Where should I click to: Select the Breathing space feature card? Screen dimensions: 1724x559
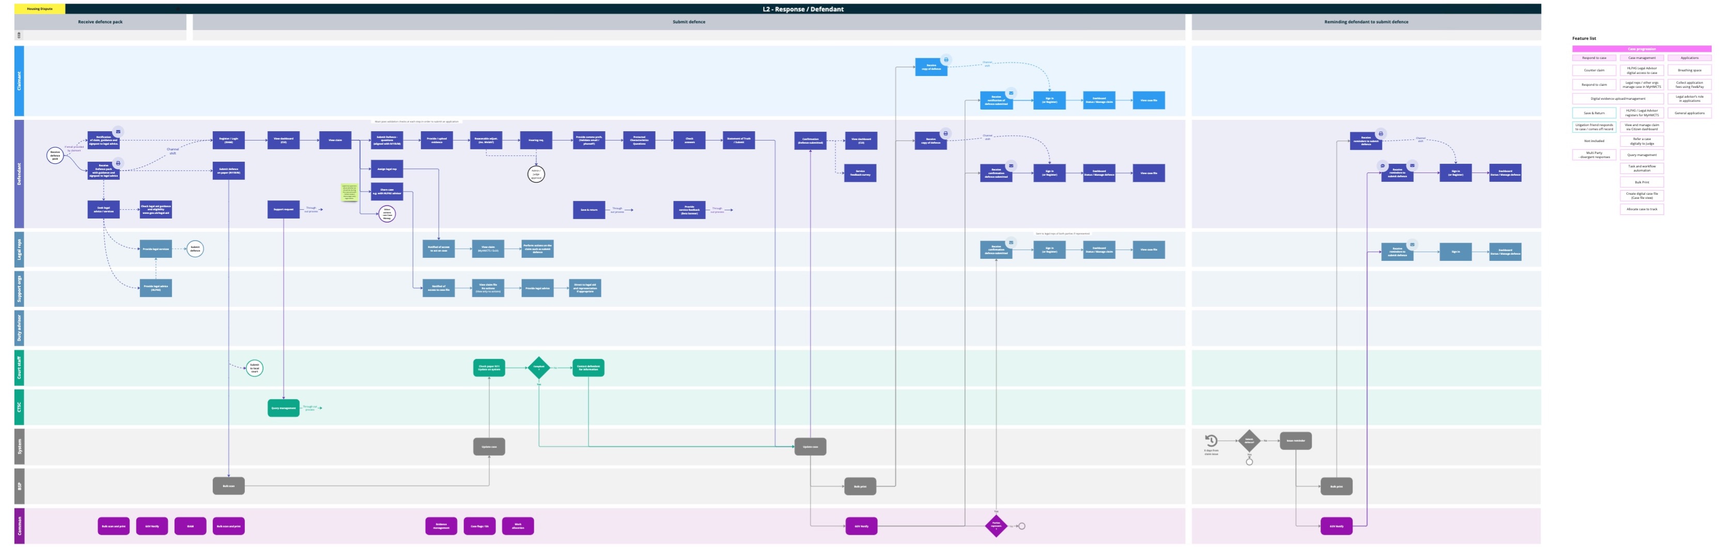[x=1689, y=70]
